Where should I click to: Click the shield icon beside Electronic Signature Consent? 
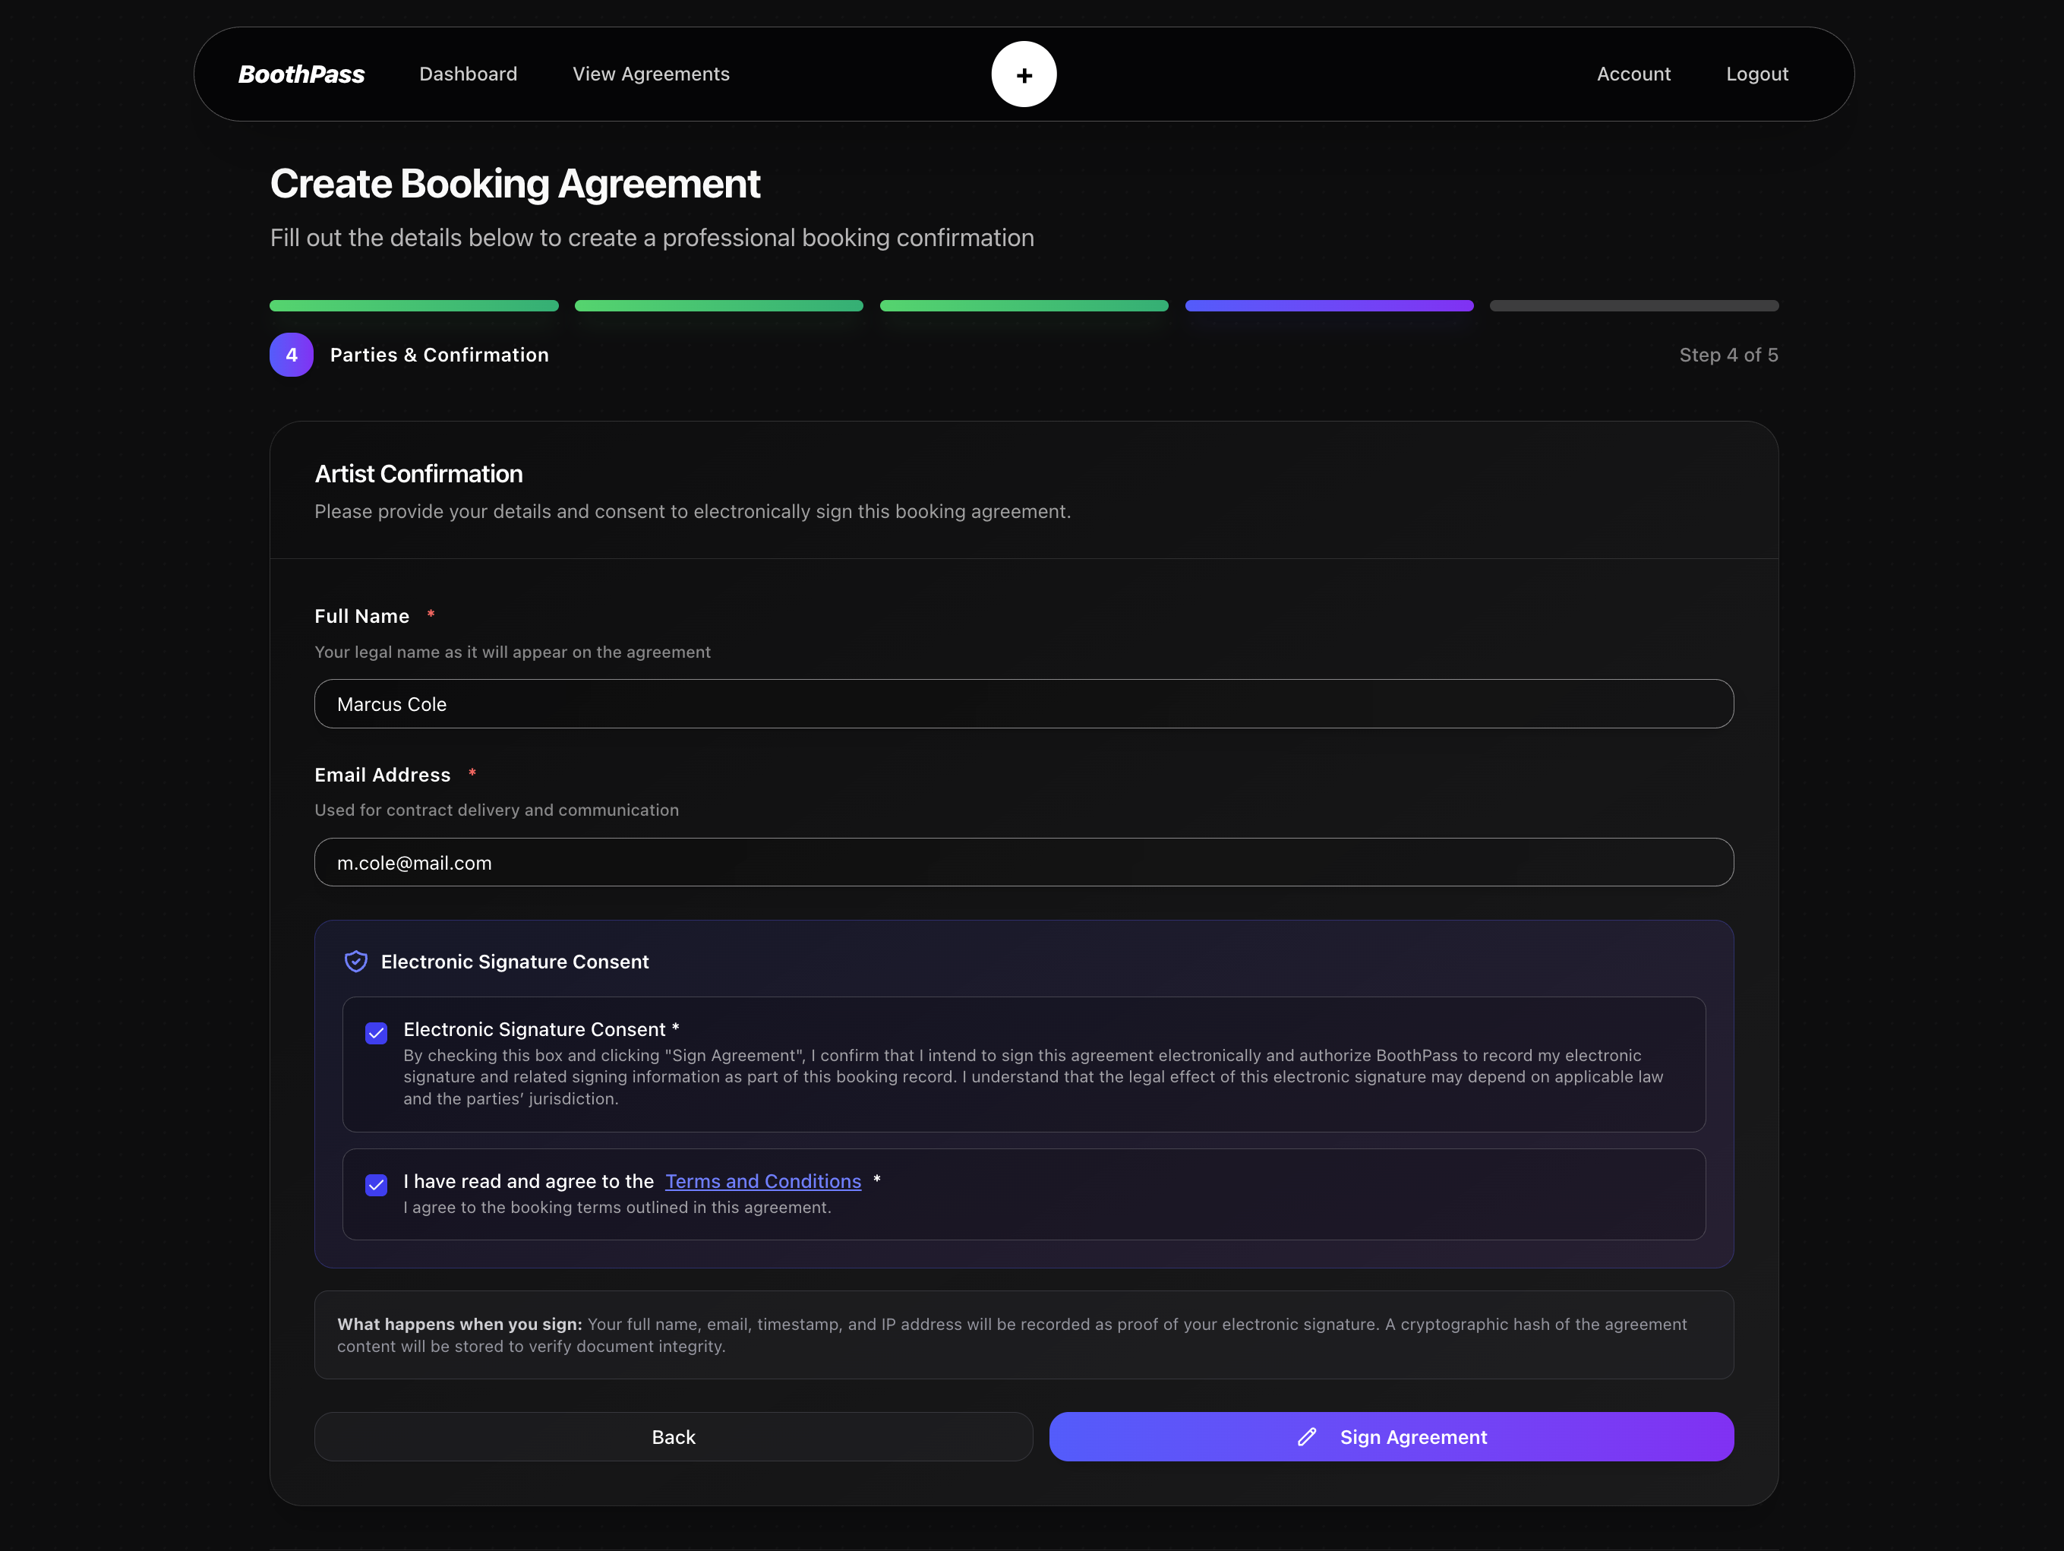(355, 961)
